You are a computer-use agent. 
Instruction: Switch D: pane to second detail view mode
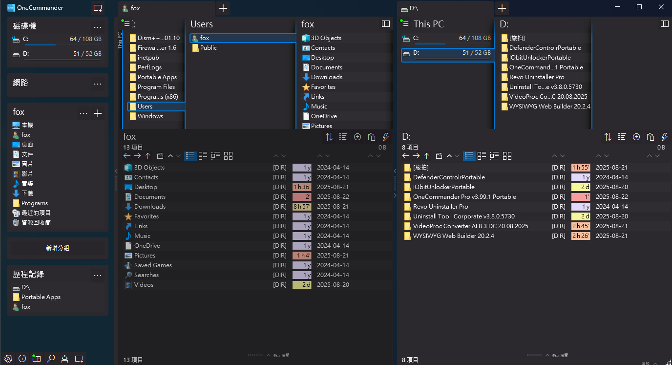point(482,156)
